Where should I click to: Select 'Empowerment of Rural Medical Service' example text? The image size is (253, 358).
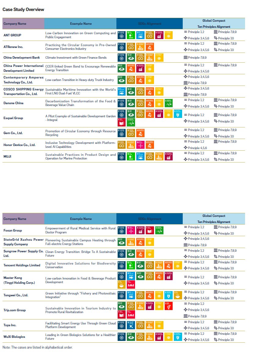[x=80, y=230]
